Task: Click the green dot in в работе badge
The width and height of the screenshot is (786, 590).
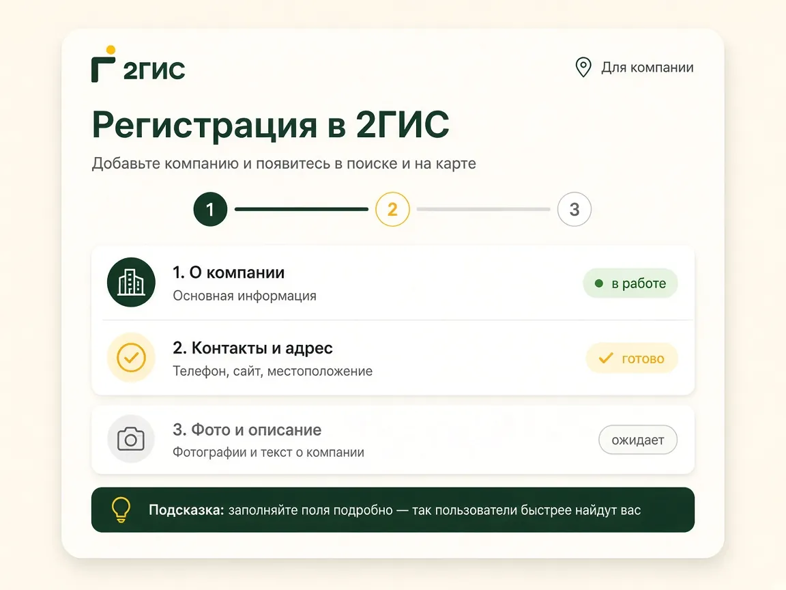Action: coord(598,283)
